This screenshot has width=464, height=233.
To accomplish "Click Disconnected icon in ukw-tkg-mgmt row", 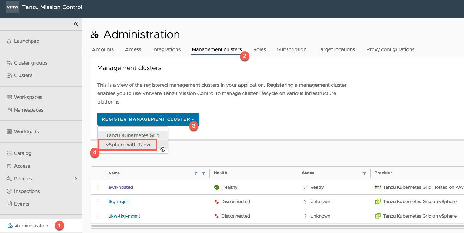I will 217,216.
